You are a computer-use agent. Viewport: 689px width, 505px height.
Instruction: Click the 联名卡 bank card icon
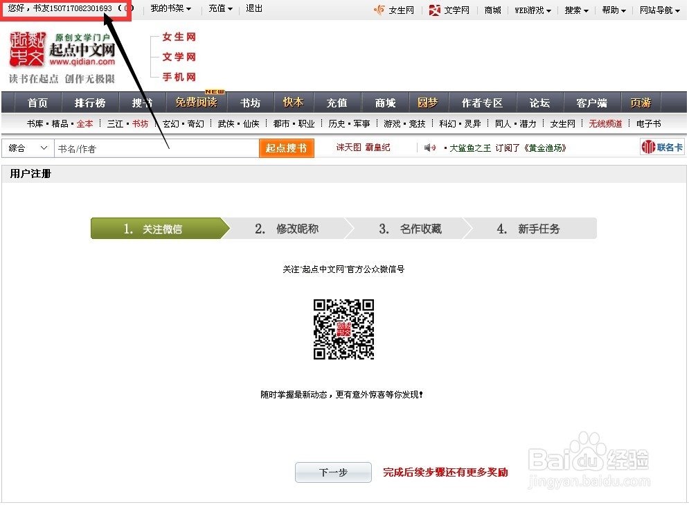pyautogui.click(x=662, y=147)
